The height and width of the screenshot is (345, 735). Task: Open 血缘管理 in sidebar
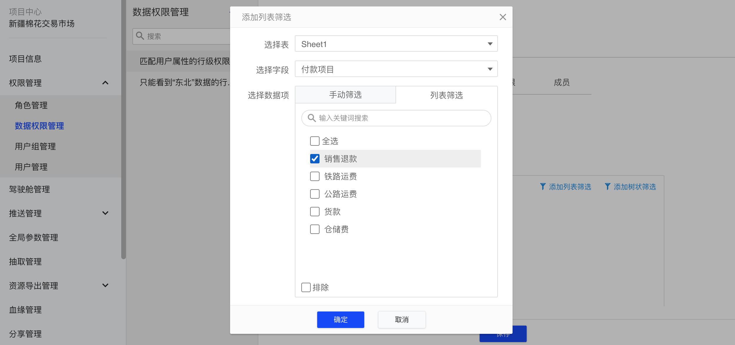[25, 310]
